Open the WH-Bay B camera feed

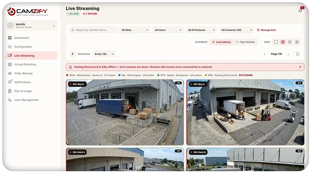coord(125,112)
